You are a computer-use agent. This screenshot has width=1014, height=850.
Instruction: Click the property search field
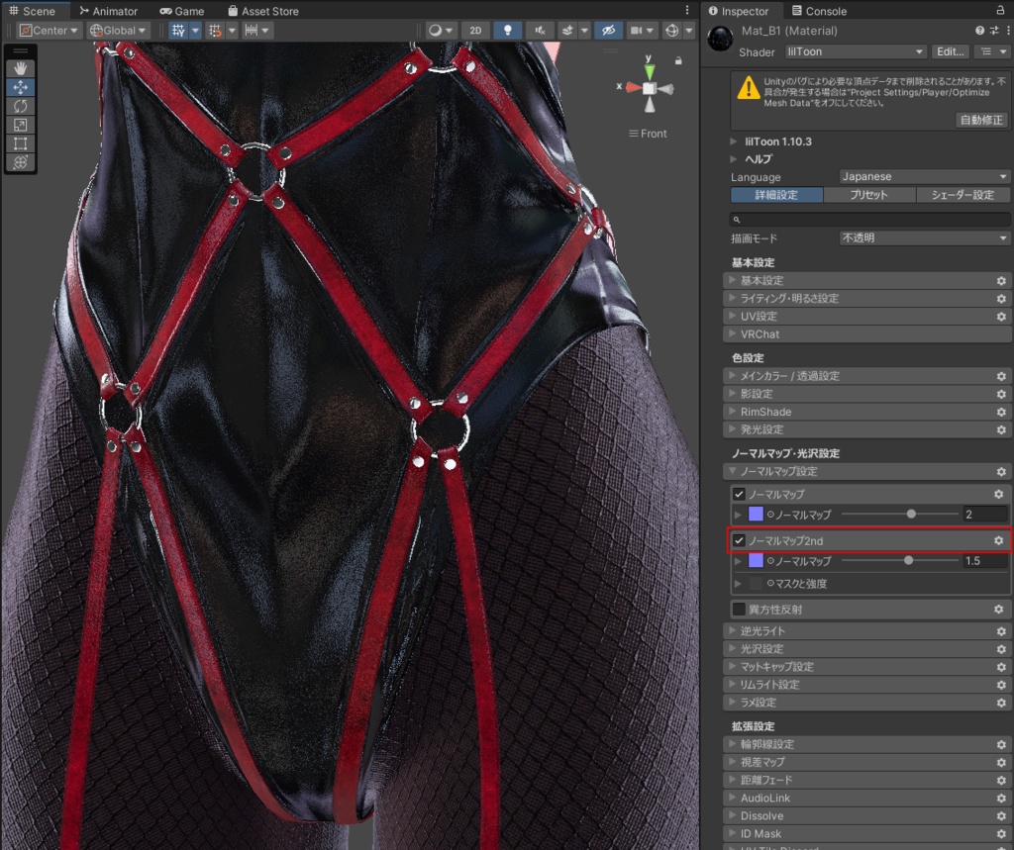click(869, 219)
